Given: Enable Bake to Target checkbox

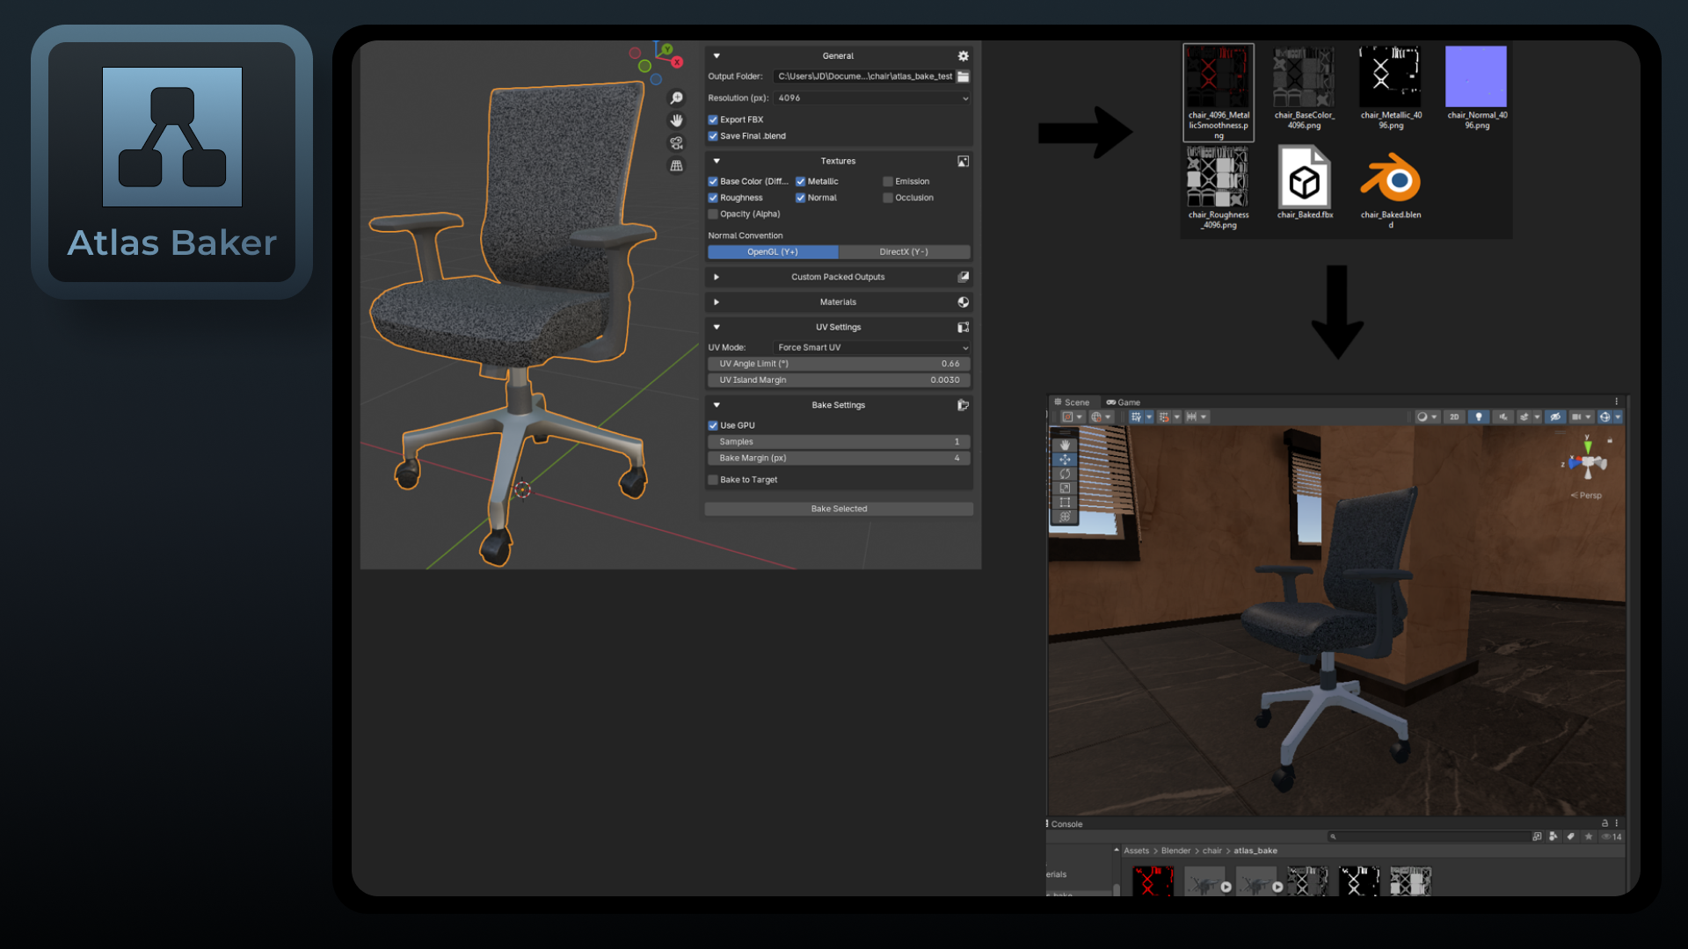Looking at the screenshot, I should point(713,480).
